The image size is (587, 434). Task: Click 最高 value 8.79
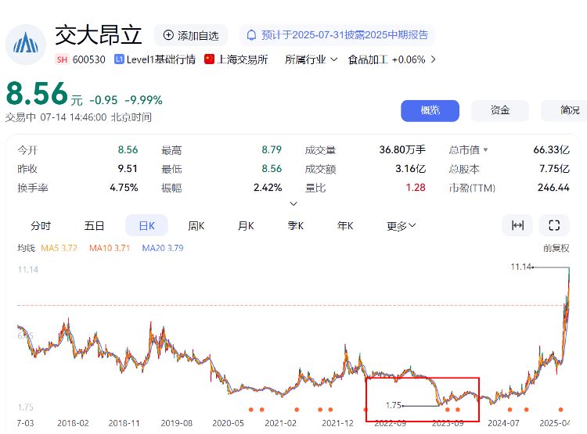[x=272, y=149]
